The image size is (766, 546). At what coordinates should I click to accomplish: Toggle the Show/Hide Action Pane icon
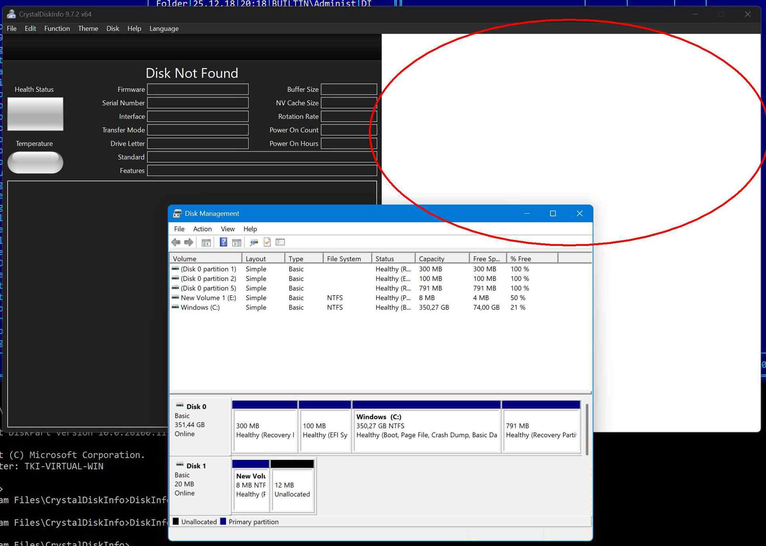point(237,242)
